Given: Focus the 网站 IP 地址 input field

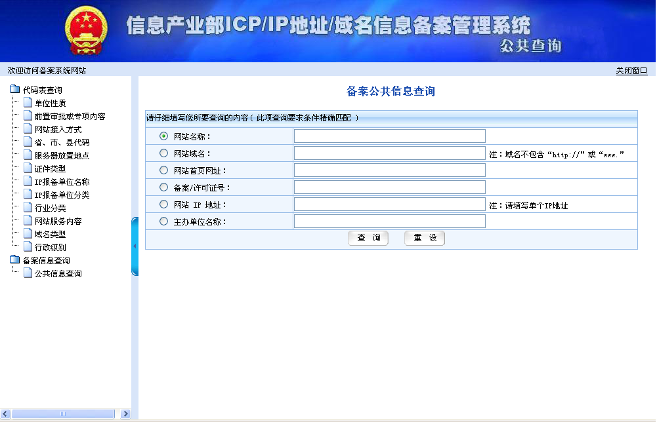Looking at the screenshot, I should (x=390, y=204).
